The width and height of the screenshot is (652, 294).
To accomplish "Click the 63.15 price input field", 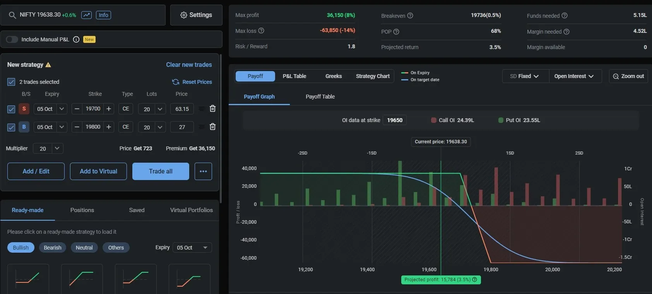I will click(182, 109).
